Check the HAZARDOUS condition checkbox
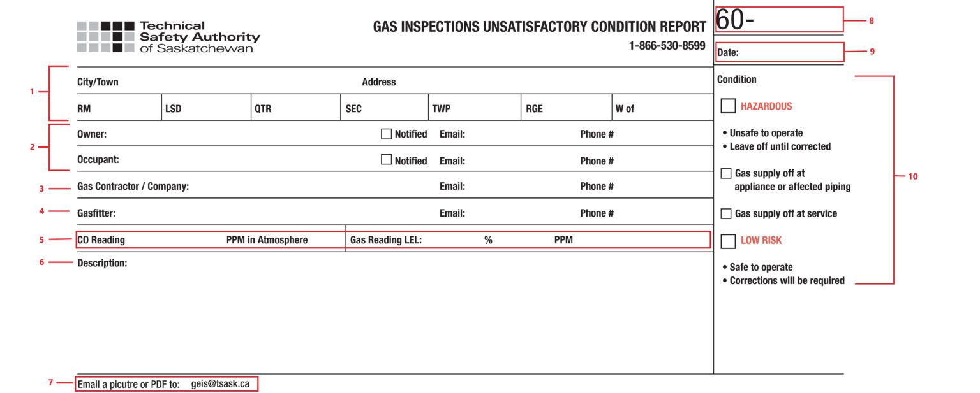 [x=728, y=106]
